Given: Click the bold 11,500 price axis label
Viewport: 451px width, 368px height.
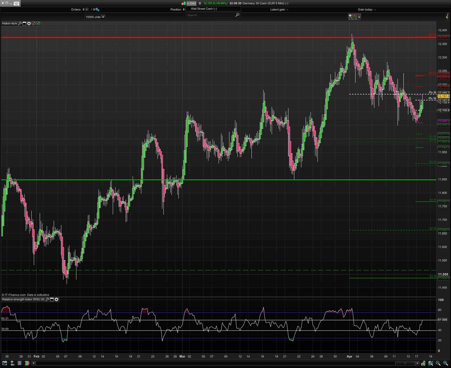Looking at the screenshot, I should pyautogui.click(x=443, y=274).
